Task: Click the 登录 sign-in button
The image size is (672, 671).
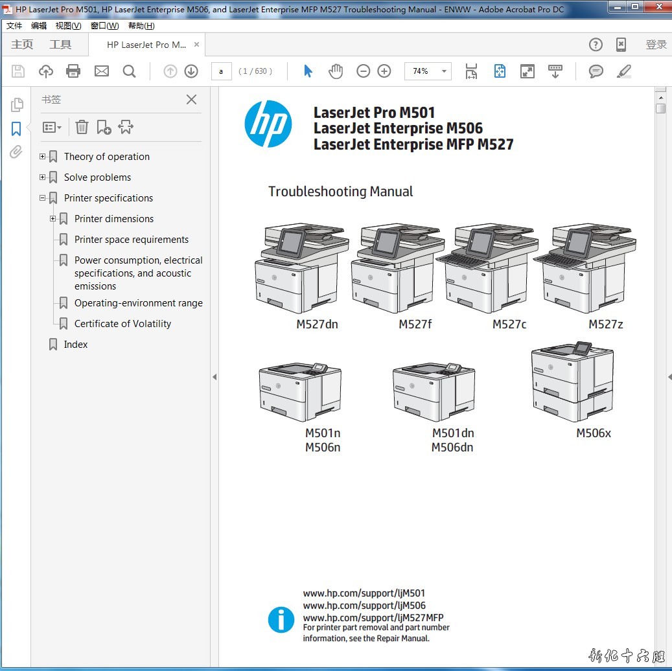Action: (656, 45)
